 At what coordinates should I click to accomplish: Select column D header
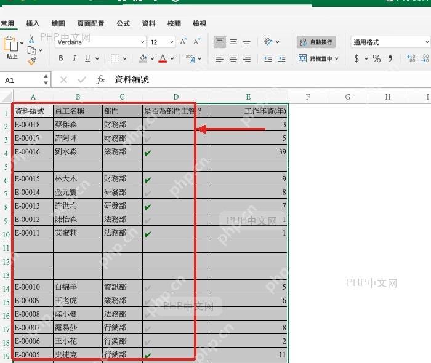(176, 97)
